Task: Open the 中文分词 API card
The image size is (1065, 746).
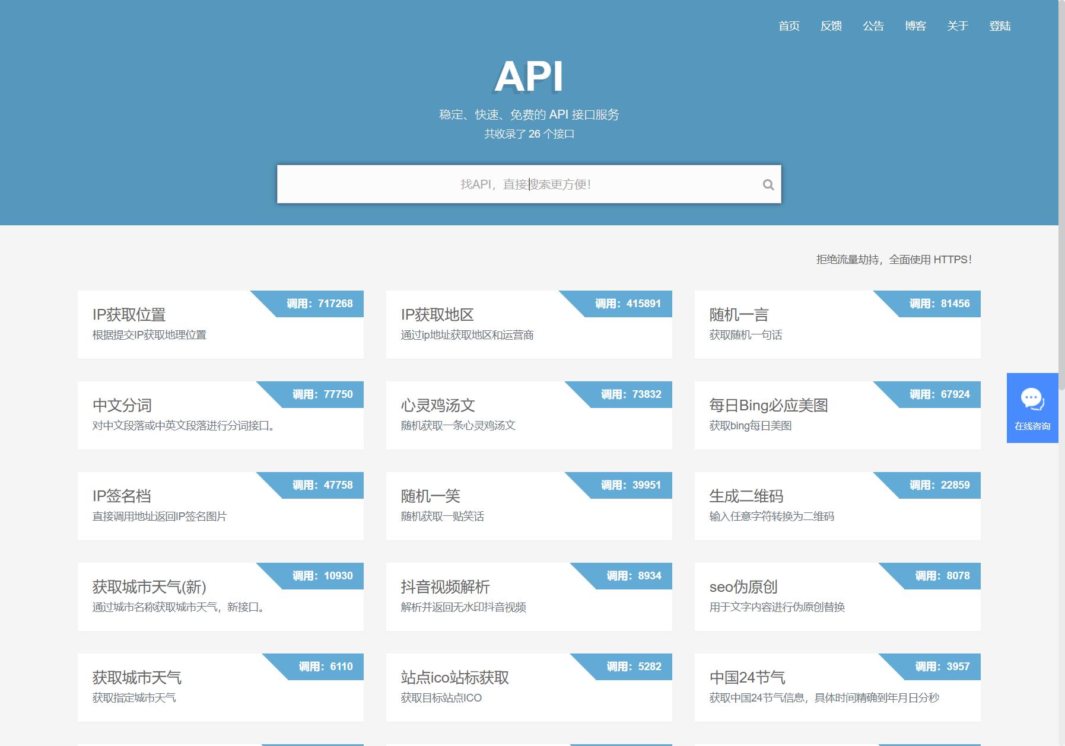Action: [x=221, y=415]
